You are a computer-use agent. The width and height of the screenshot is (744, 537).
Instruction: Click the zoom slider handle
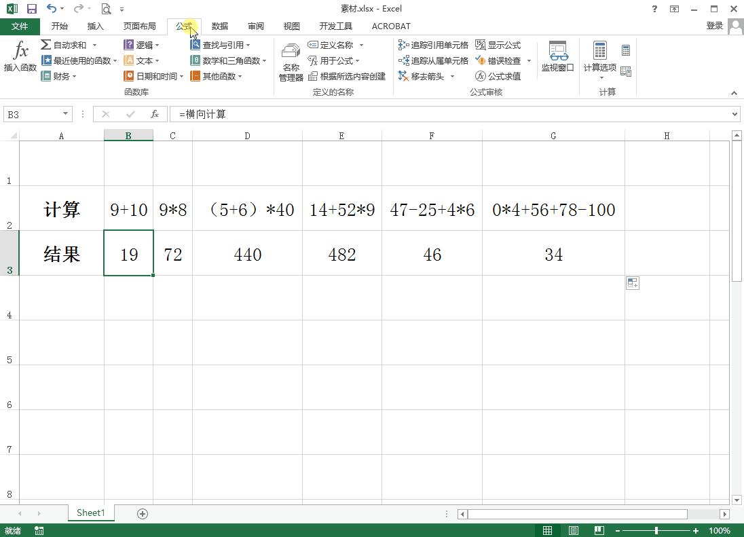tap(656, 530)
